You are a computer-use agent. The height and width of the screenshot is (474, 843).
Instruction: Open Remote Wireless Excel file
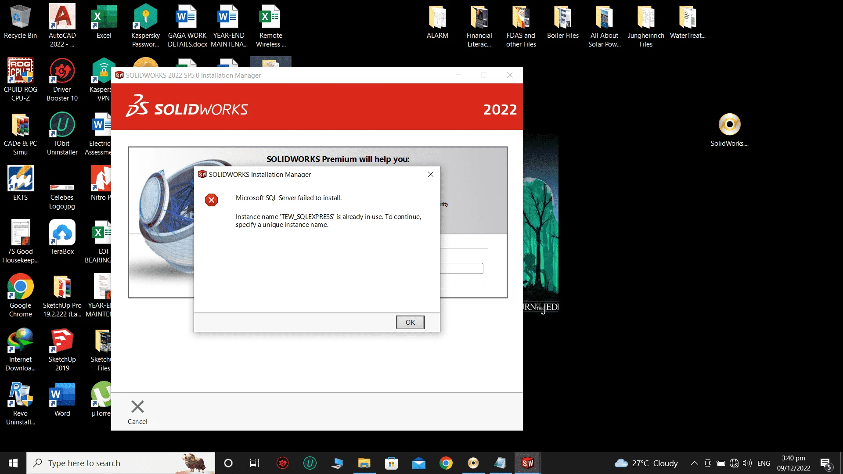click(x=270, y=26)
